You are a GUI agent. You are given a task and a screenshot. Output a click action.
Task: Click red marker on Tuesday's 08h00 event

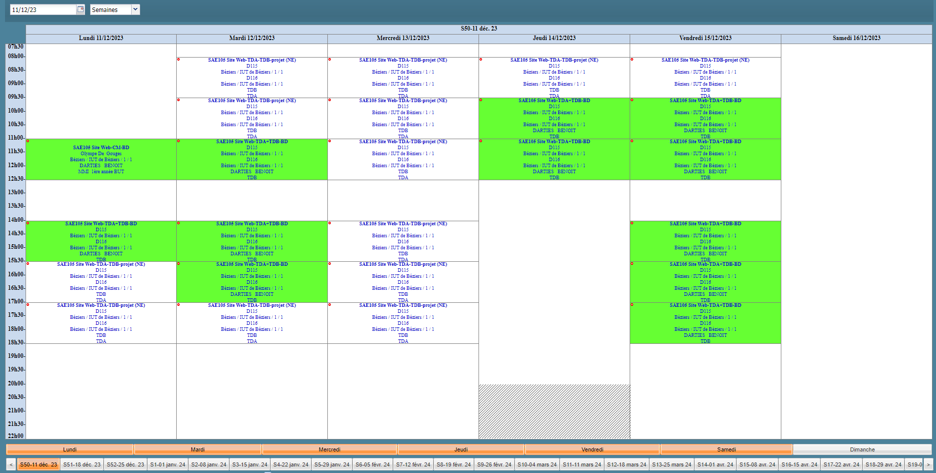tap(179, 60)
